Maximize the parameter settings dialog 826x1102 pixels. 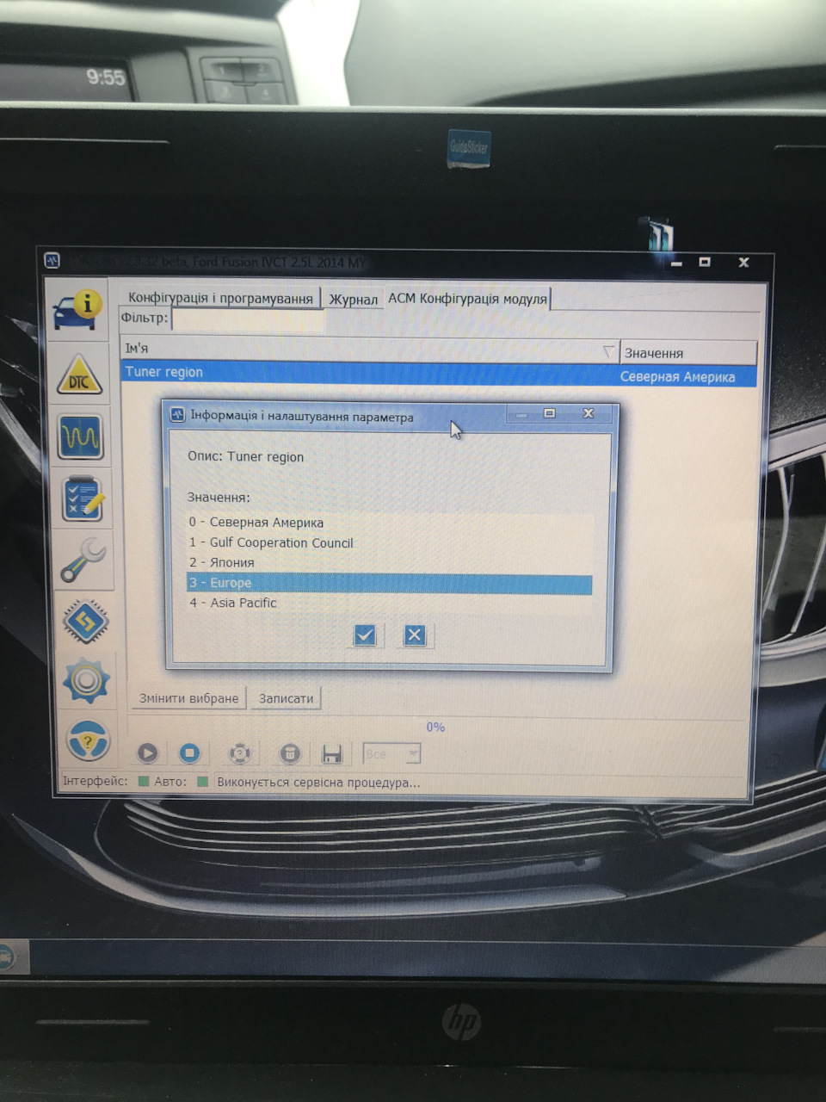point(549,413)
